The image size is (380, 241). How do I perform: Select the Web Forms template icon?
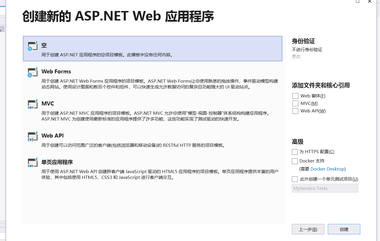tap(32, 72)
